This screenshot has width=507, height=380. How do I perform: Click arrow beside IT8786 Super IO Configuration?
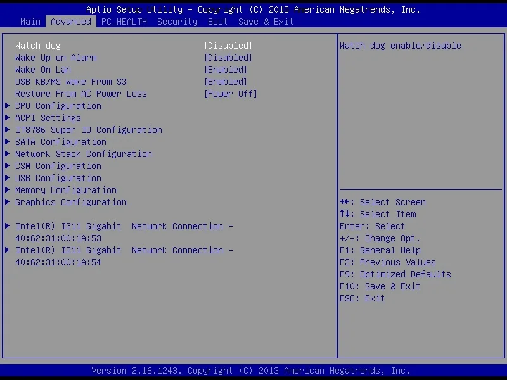[x=8, y=129]
